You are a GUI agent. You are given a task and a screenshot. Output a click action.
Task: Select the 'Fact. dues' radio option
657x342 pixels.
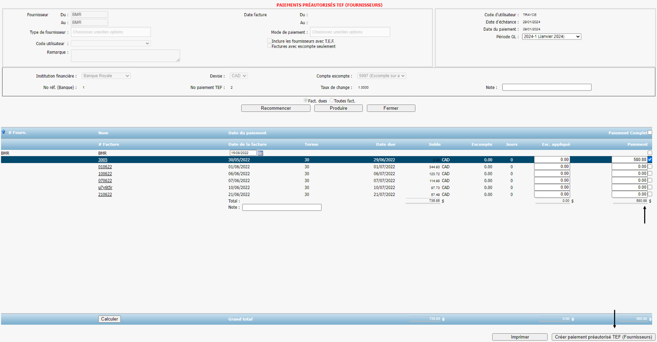[306, 101]
